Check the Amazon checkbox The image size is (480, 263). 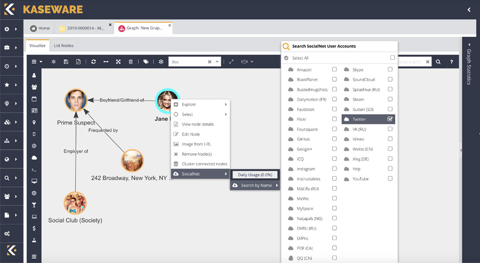(x=334, y=69)
